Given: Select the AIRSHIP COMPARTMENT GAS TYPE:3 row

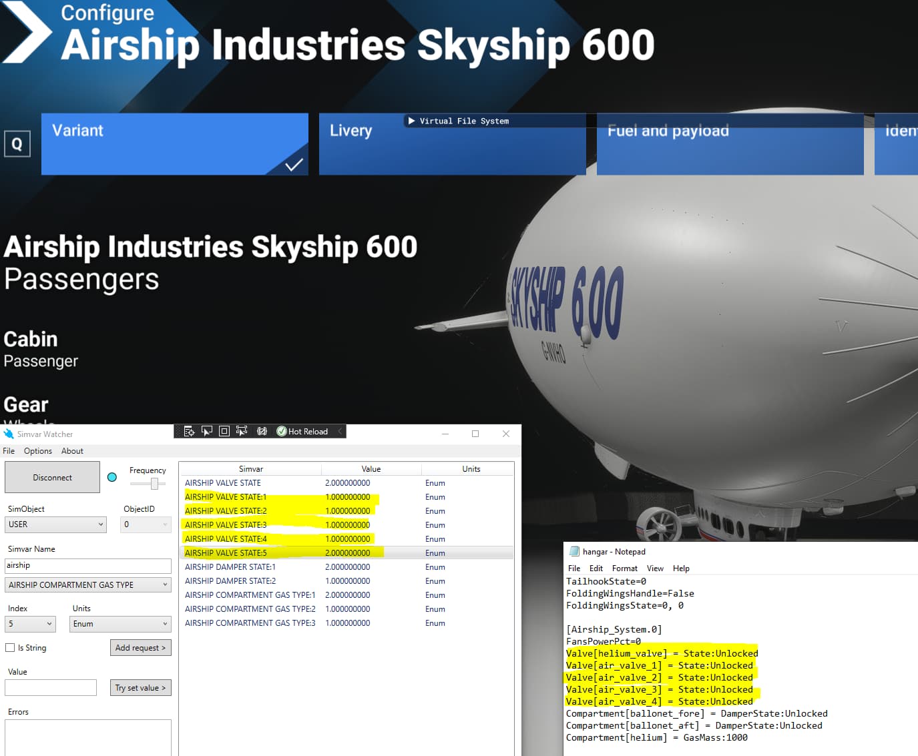Looking at the screenshot, I should point(347,623).
